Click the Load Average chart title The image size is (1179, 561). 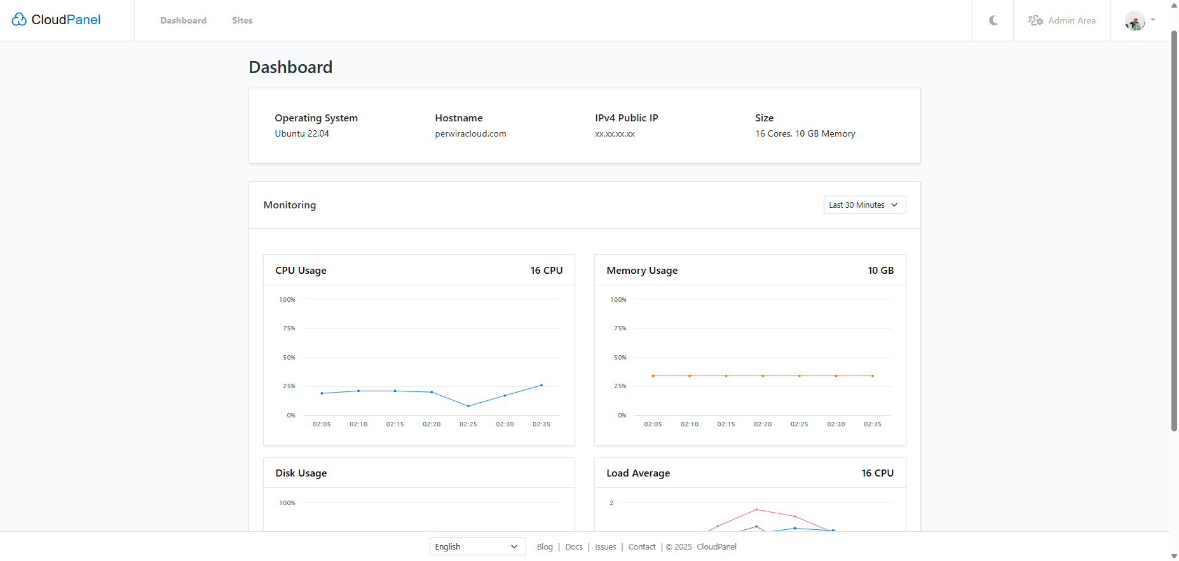tap(638, 473)
